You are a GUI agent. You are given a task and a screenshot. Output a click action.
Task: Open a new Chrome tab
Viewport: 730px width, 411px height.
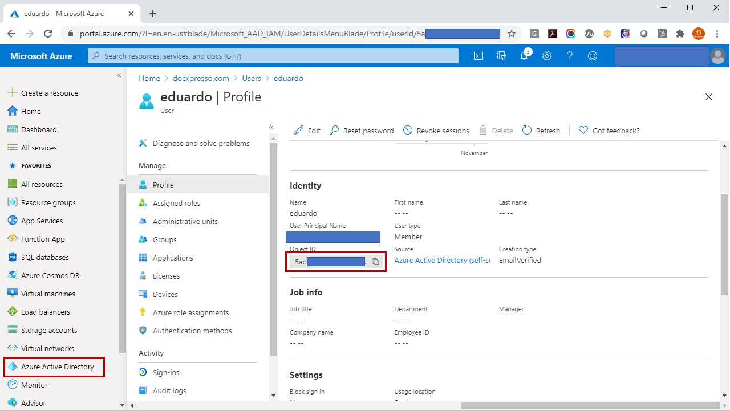(x=153, y=13)
